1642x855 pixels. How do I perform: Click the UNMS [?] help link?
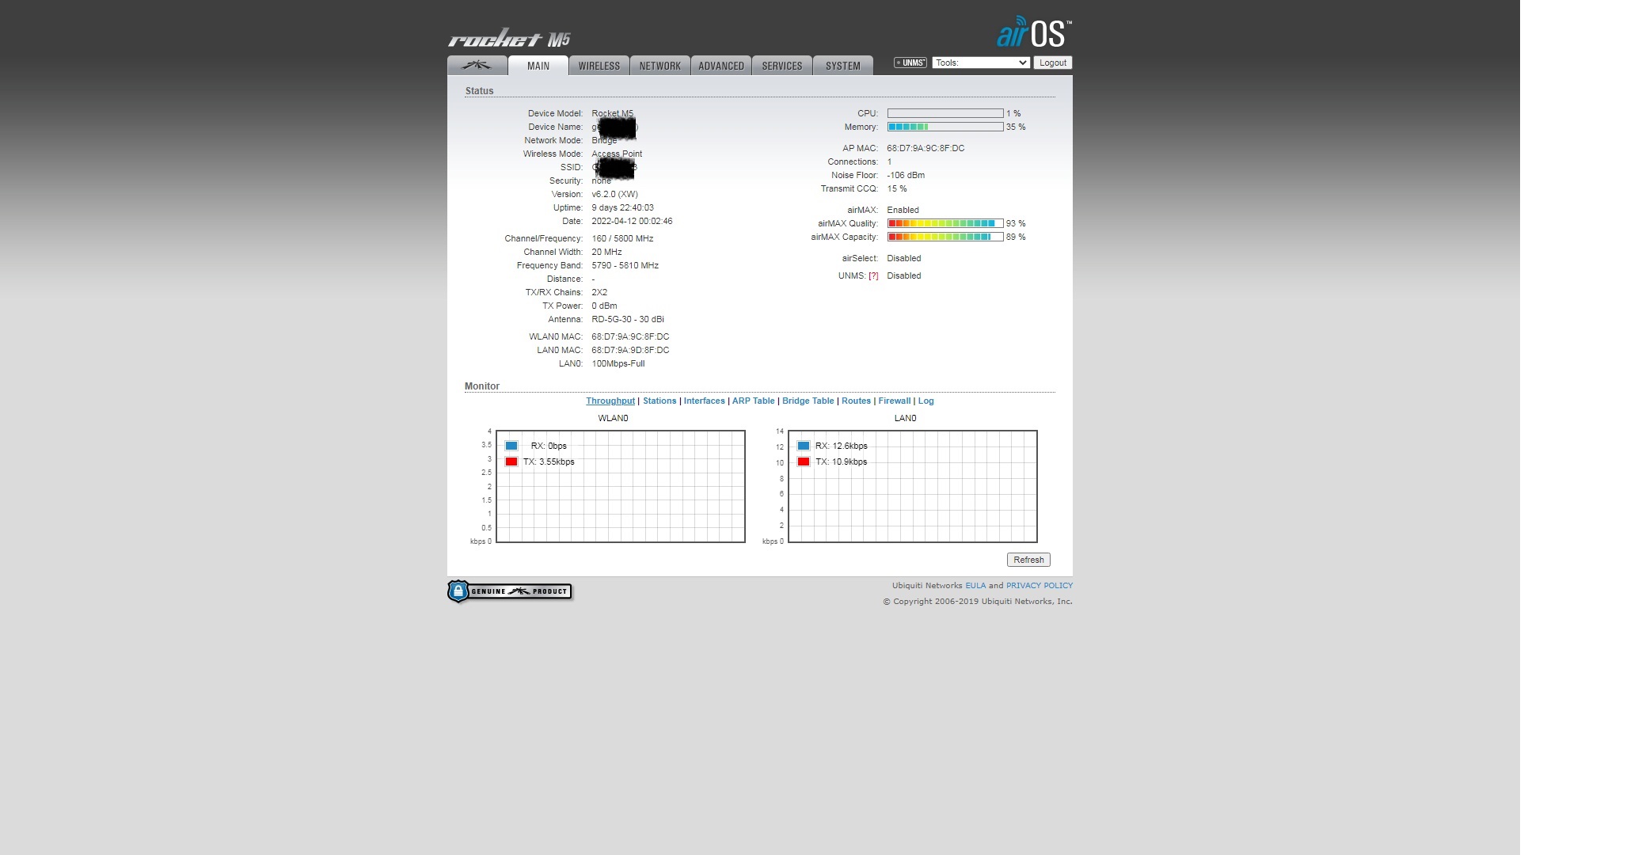coord(873,275)
